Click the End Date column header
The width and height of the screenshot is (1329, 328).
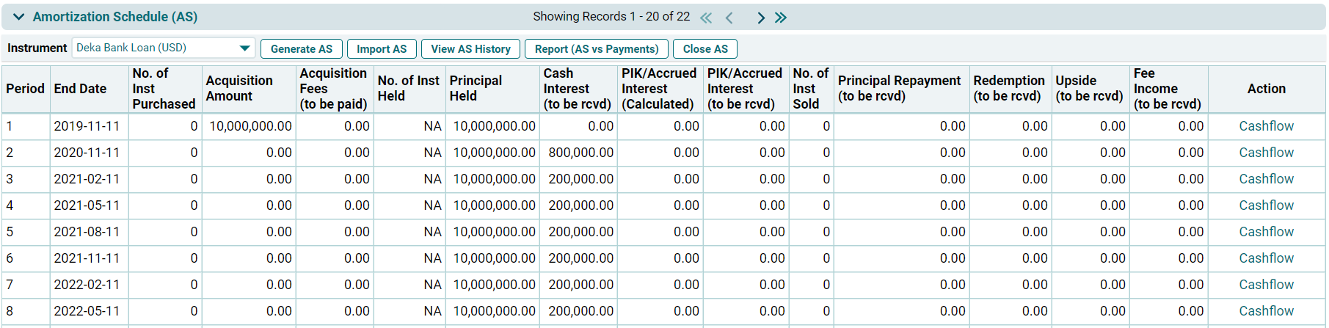coord(80,89)
